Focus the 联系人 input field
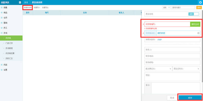This screenshot has width=203, height=101. click(172, 49)
